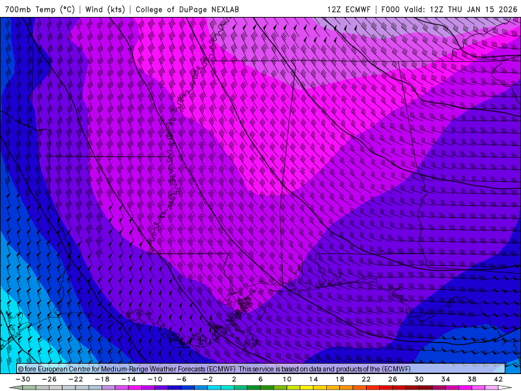The width and height of the screenshot is (521, 391).
Task: Click the -22 colorbar label
Action: click(76, 379)
